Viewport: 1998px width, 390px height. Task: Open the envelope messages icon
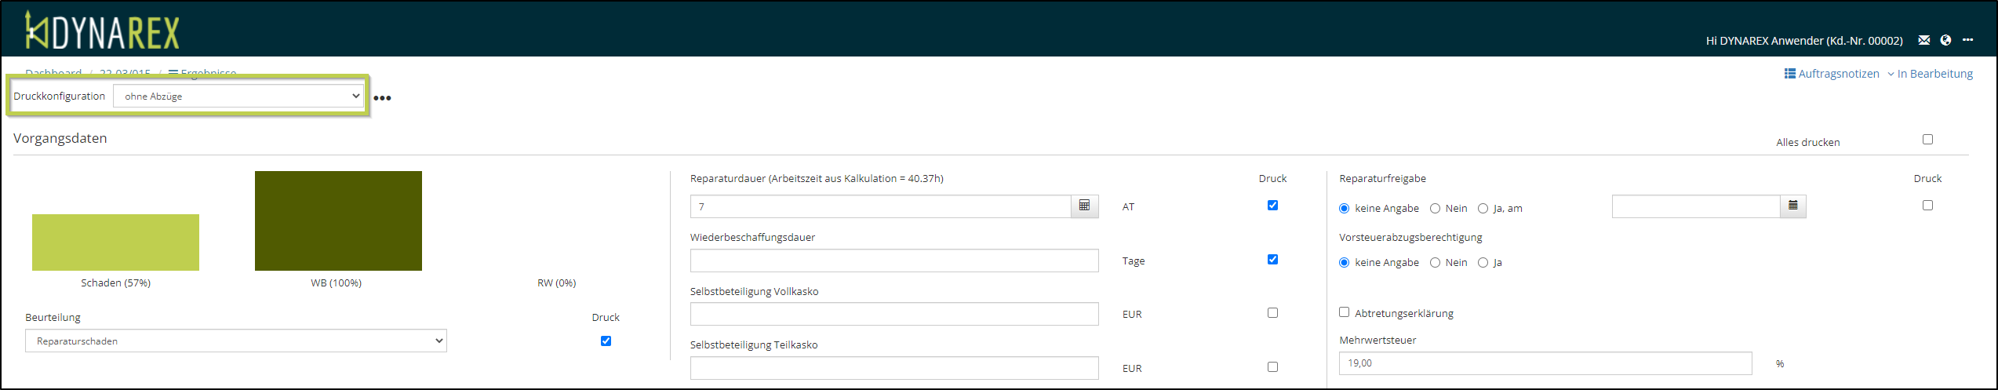pyautogui.click(x=1923, y=40)
